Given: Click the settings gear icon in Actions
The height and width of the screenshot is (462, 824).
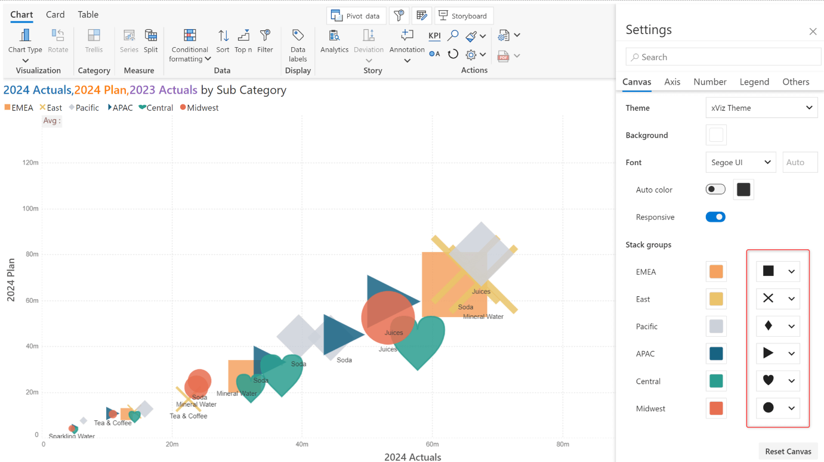Looking at the screenshot, I should click(471, 55).
